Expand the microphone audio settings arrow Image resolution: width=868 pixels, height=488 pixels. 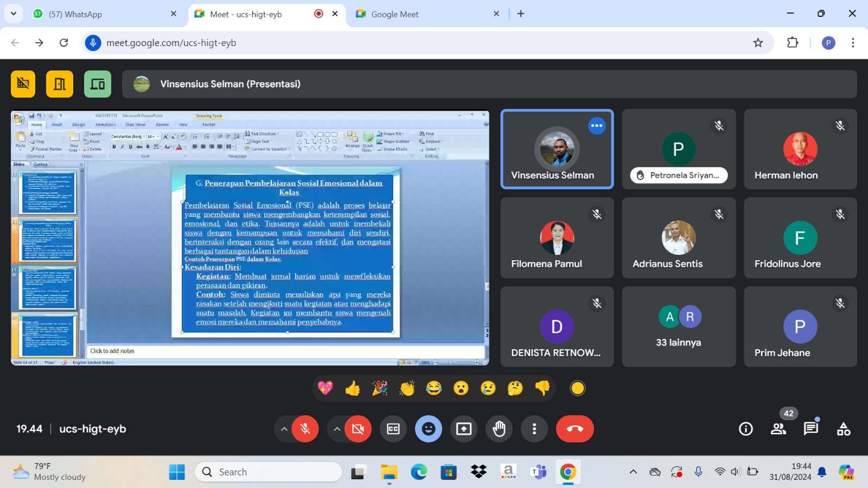[284, 429]
